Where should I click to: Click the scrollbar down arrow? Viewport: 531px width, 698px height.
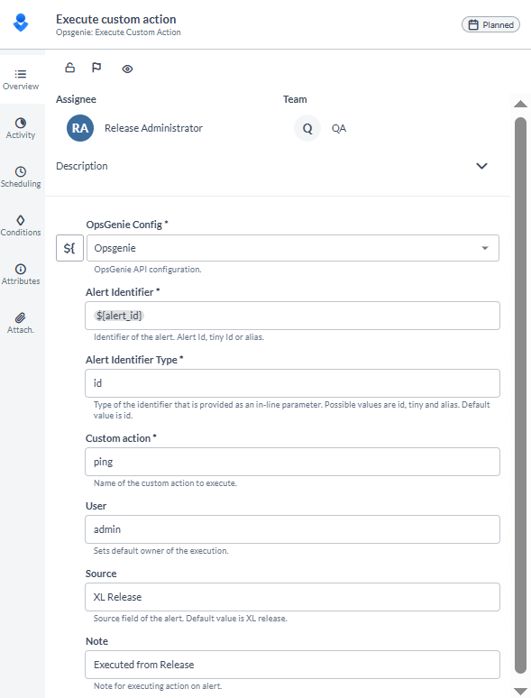point(520,692)
